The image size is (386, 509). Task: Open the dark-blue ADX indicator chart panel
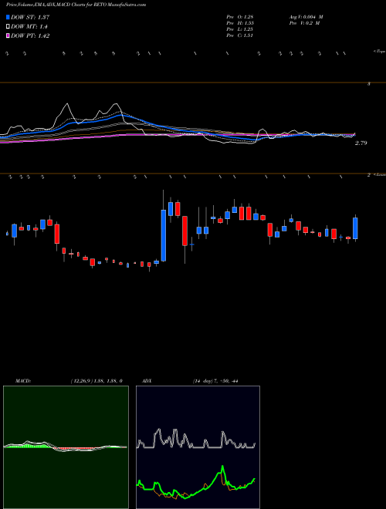[198, 447]
